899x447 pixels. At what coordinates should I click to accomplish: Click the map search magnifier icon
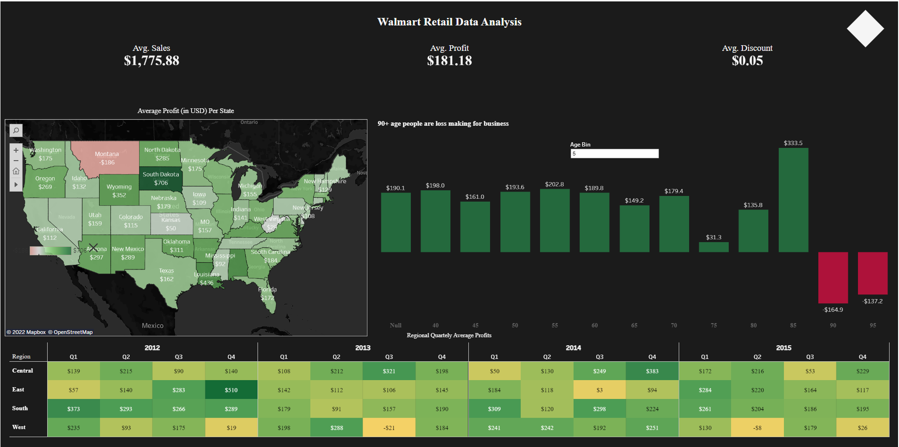pyautogui.click(x=16, y=130)
